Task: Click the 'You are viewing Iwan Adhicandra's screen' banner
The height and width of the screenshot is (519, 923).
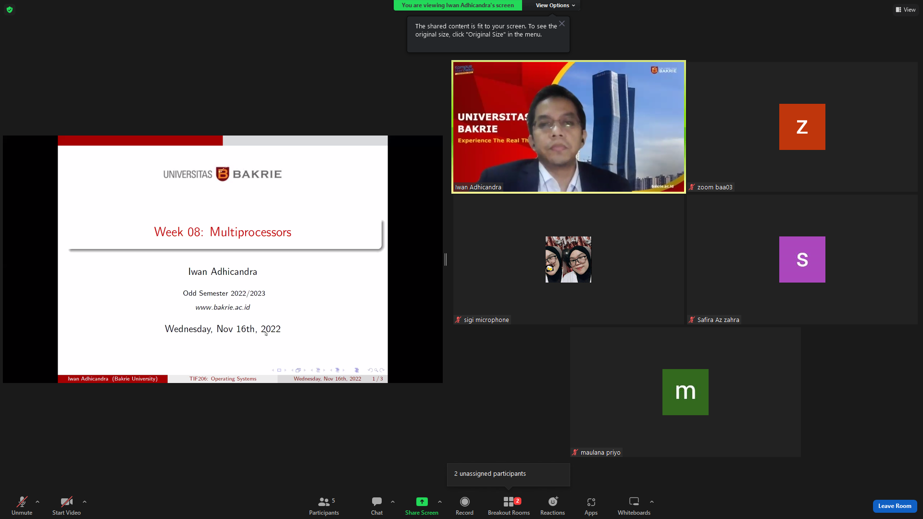Action: pos(458,5)
